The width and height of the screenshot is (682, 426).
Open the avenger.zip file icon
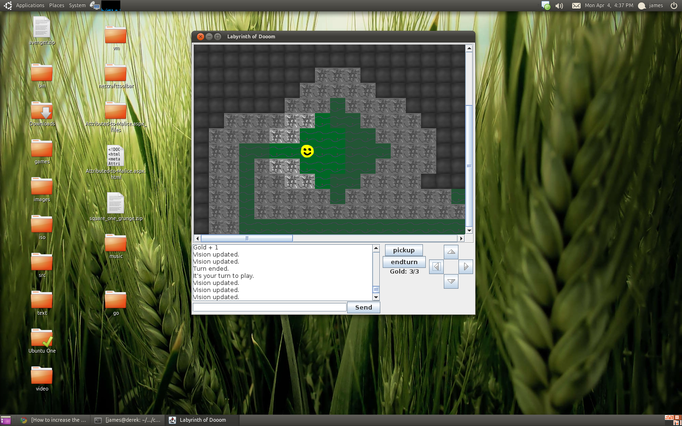(x=42, y=27)
